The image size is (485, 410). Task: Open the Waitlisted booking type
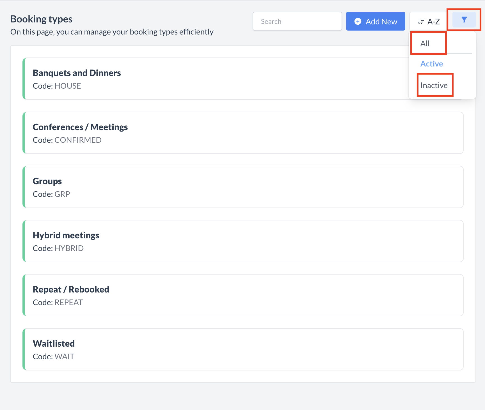[x=216, y=349]
